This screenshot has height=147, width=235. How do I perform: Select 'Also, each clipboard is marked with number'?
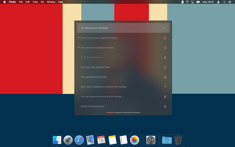123,87
